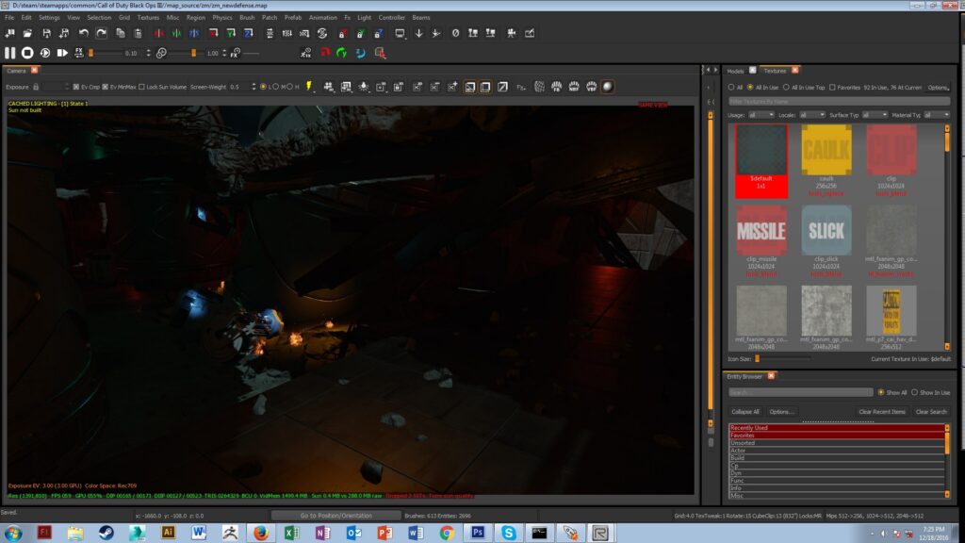The image size is (965, 543).
Task: Click the Pause button in playback toolbar
Action: coord(10,53)
